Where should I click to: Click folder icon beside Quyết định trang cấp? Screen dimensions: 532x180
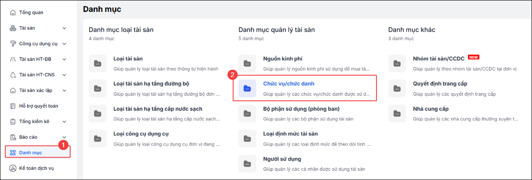point(397,88)
